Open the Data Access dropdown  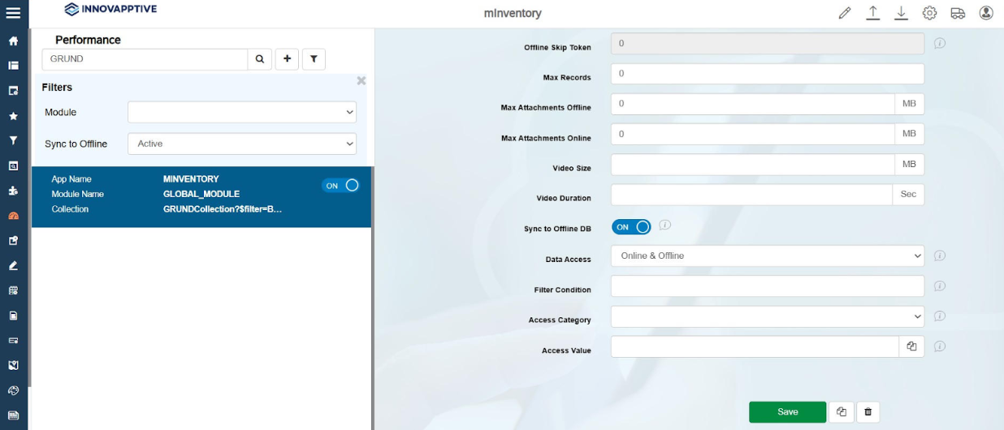(767, 256)
